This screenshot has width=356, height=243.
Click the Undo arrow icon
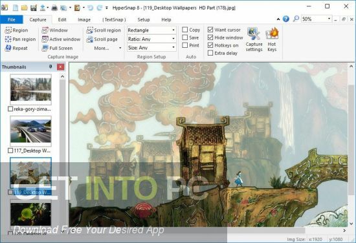(91, 8)
